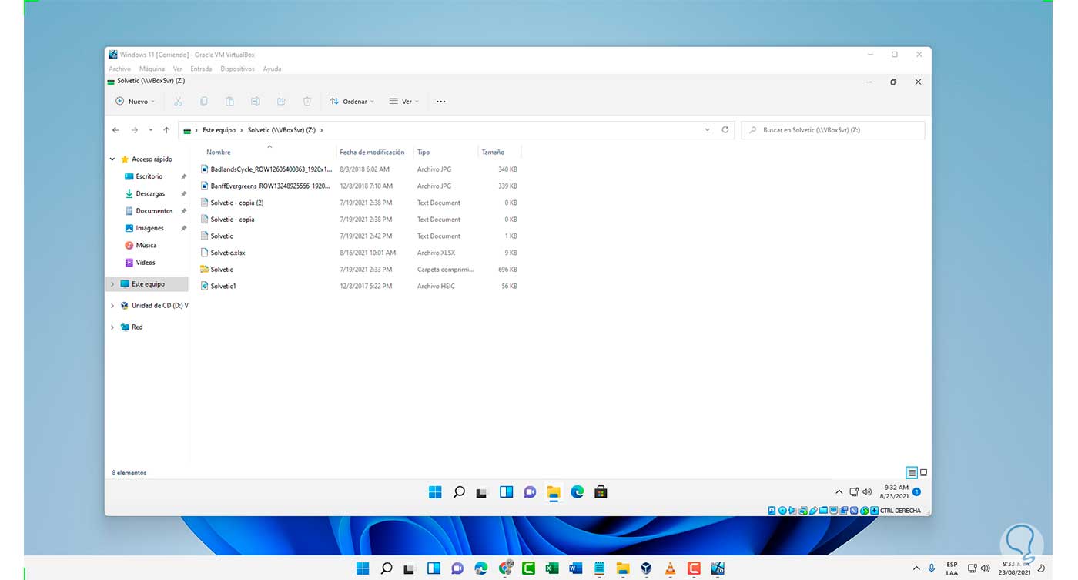Click the Delete trash icon in toolbar
The width and height of the screenshot is (1078, 580).
[306, 102]
